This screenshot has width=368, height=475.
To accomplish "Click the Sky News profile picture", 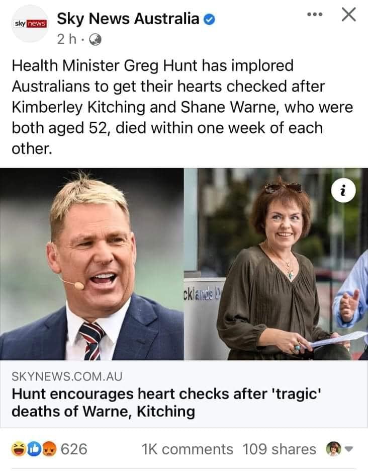I will 31,24.
